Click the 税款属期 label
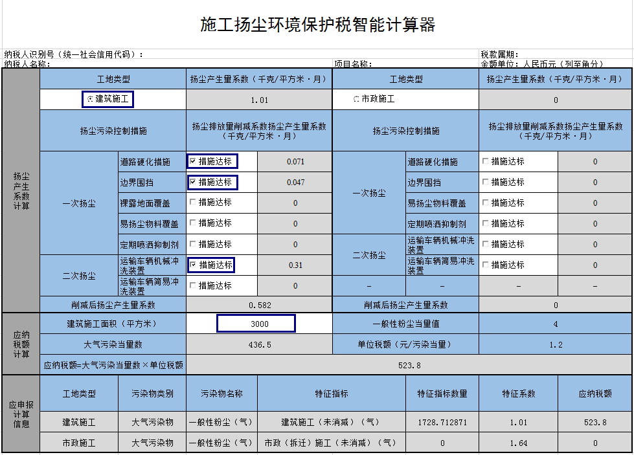The height and width of the screenshot is (455, 634). (499, 54)
